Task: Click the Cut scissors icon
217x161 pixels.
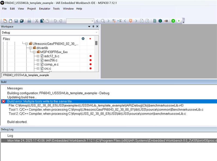Action: coord(37,21)
